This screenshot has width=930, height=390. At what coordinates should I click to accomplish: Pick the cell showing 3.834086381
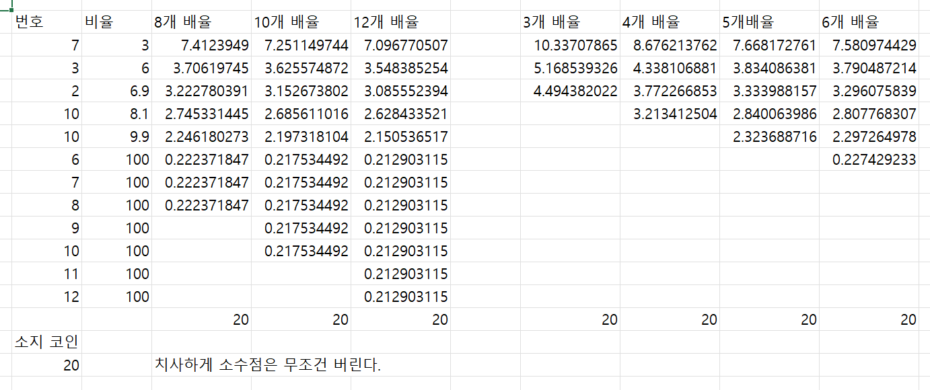click(x=770, y=69)
